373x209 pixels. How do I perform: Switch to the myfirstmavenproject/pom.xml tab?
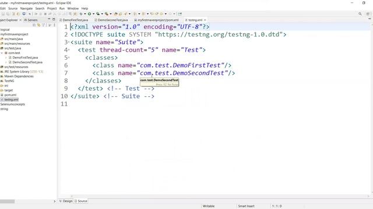pyautogui.click(x=156, y=20)
